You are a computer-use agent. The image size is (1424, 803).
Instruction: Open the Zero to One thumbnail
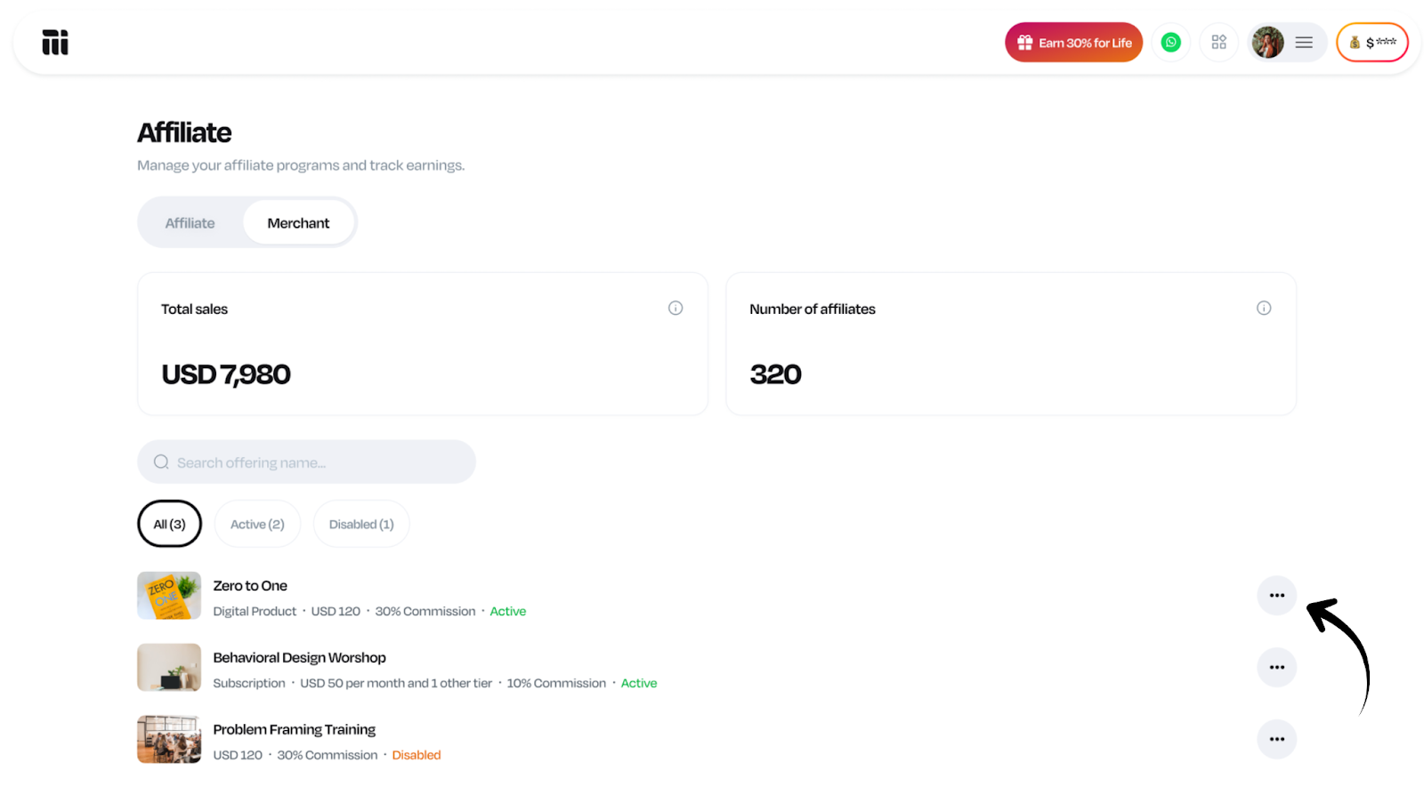(169, 596)
